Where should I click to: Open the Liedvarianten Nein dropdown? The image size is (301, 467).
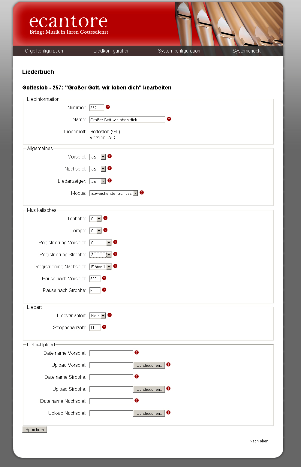tap(98, 316)
